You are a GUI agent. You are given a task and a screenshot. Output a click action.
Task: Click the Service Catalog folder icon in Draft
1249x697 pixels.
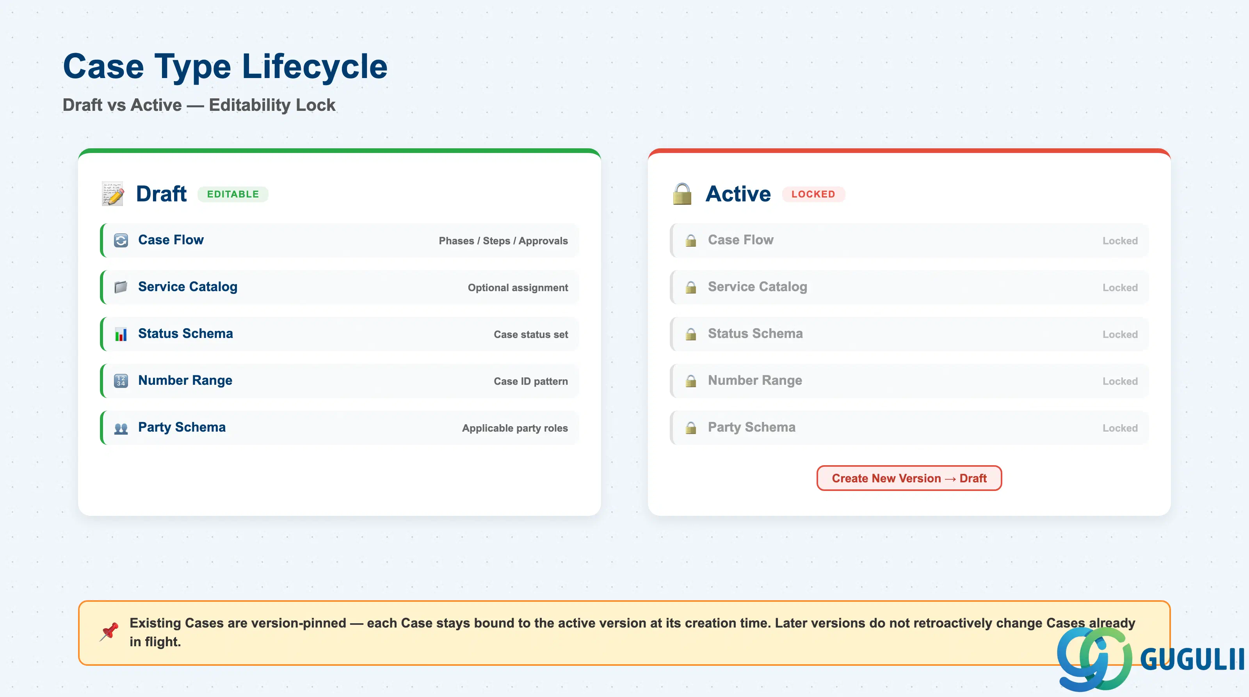click(x=121, y=287)
